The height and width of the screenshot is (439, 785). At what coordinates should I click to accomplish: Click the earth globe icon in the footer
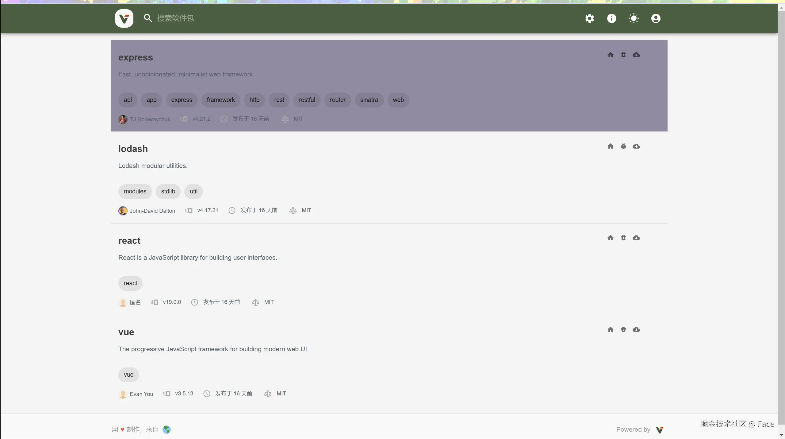(167, 429)
